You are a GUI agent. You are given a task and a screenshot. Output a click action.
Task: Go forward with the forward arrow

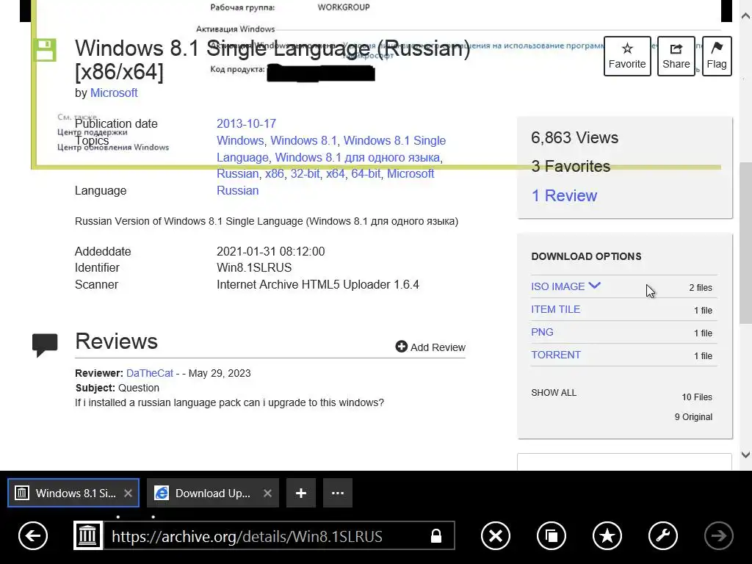718,535
